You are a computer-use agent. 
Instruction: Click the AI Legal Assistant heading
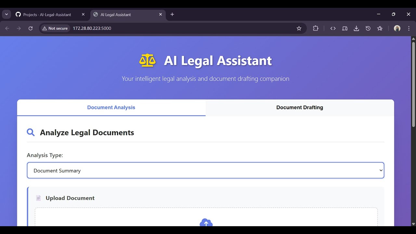[x=218, y=60]
